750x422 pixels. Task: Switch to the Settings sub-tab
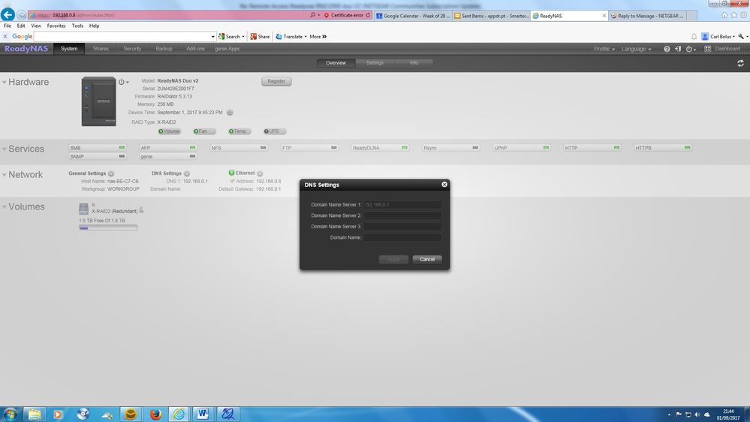[375, 63]
